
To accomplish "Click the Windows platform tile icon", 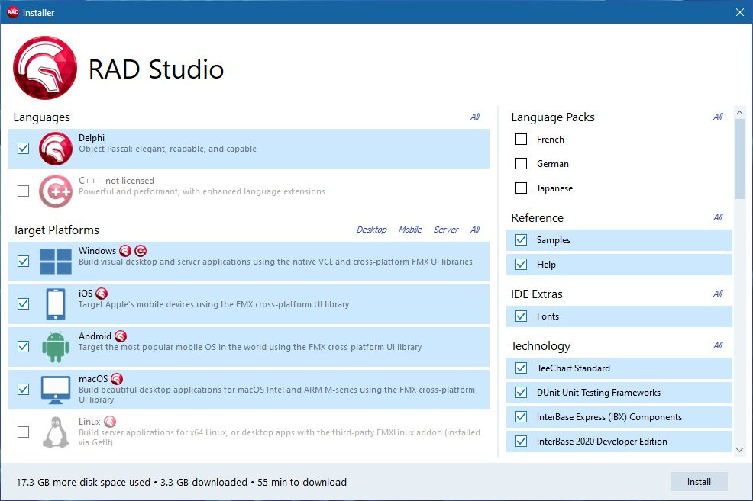I will pos(56,262).
